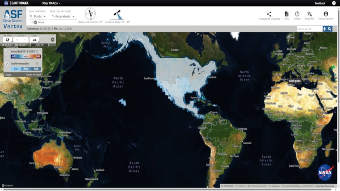The image size is (340, 191).
Task: Zoom out with the minus button
Action: pyautogui.click(x=25, y=40)
